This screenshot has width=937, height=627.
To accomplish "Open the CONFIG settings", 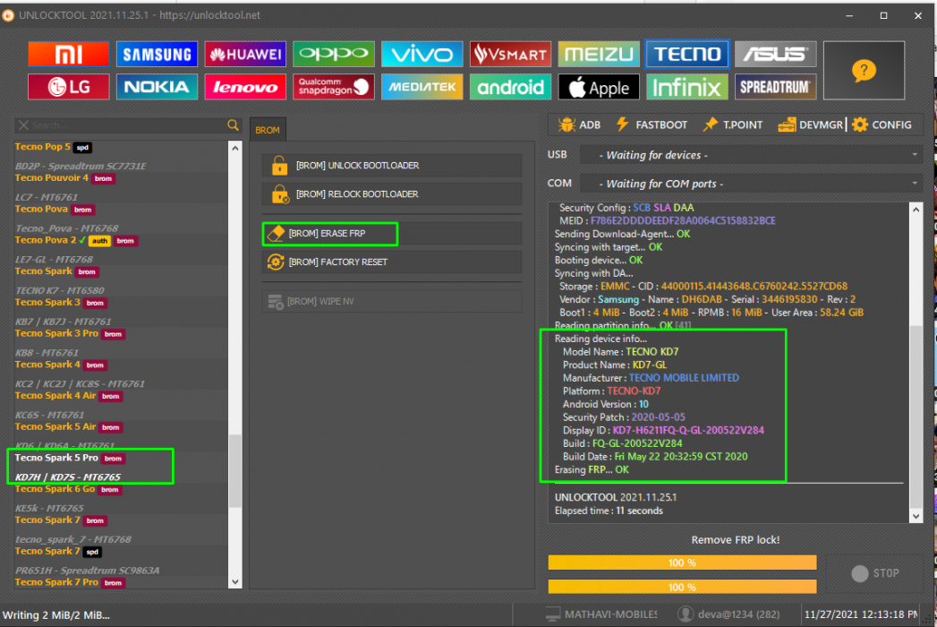I will click(x=882, y=125).
